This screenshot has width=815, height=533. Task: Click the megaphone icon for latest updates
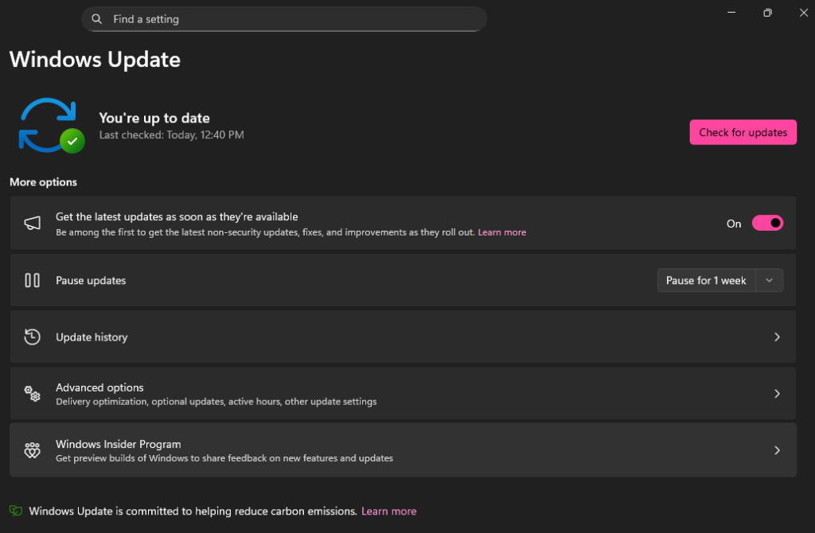click(32, 224)
